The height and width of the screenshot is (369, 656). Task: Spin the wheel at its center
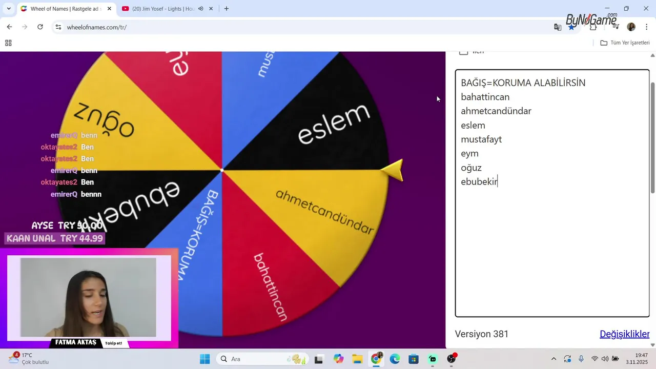point(222,170)
